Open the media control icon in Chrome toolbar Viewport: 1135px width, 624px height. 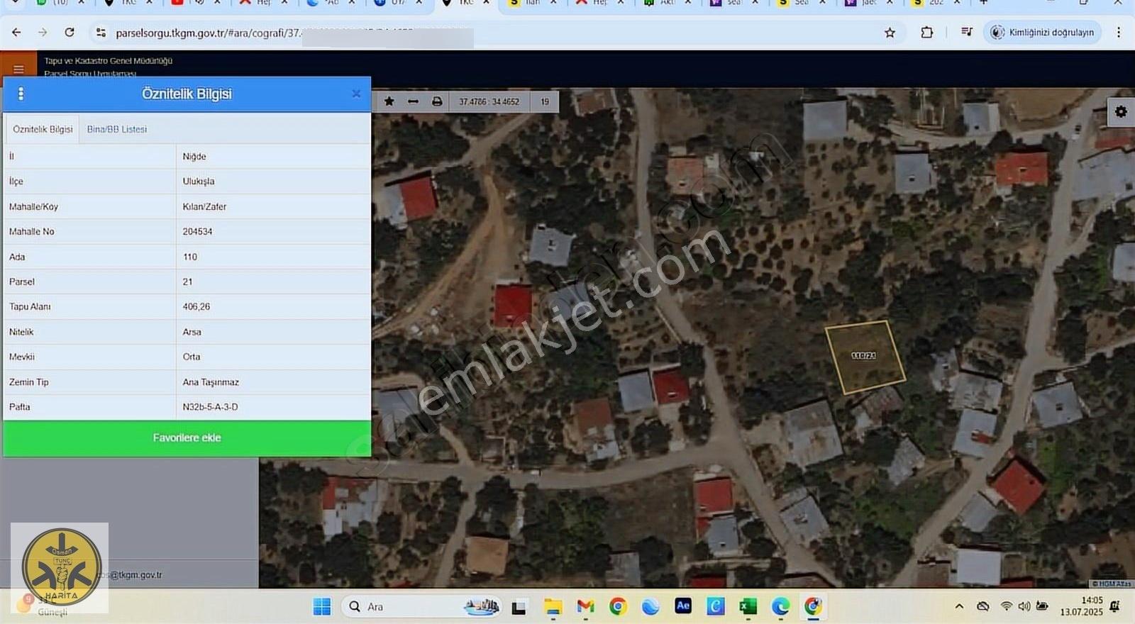point(966,32)
